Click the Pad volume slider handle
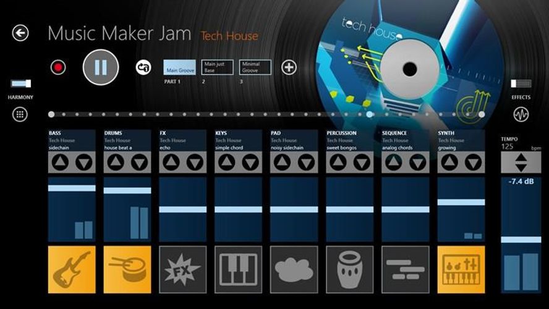Screen dimensions: 549x309 click(294, 210)
